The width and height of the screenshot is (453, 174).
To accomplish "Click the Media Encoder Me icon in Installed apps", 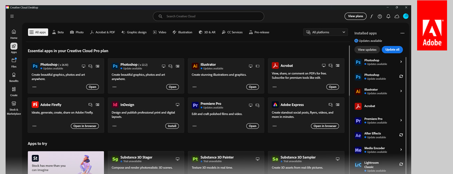I will point(358,150).
